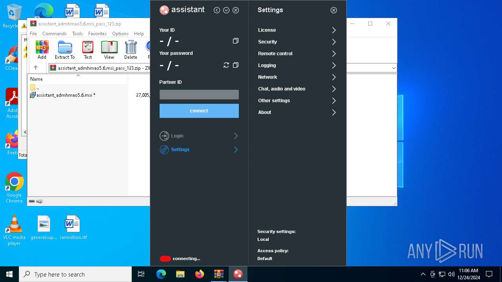Viewport: 502px width, 282px height.
Task: Open the Favorites menu in WinRAR
Action: tap(97, 34)
